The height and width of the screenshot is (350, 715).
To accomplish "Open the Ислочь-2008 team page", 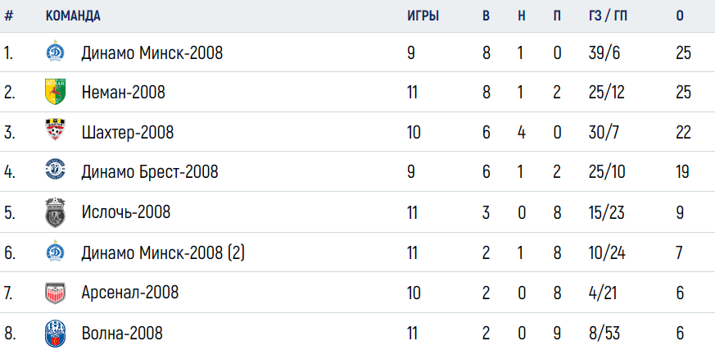I will pyautogui.click(x=126, y=212).
